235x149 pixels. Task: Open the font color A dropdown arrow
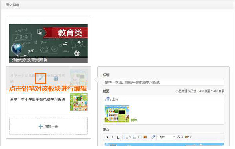[183, 137]
